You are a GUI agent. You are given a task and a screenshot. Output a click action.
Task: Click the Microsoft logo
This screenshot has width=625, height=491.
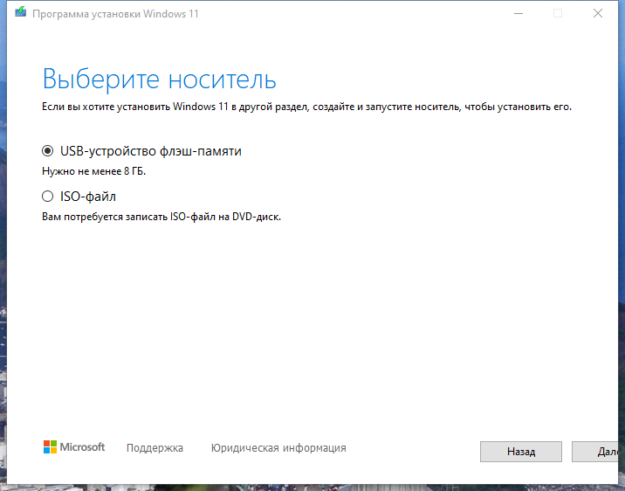pyautogui.click(x=74, y=447)
